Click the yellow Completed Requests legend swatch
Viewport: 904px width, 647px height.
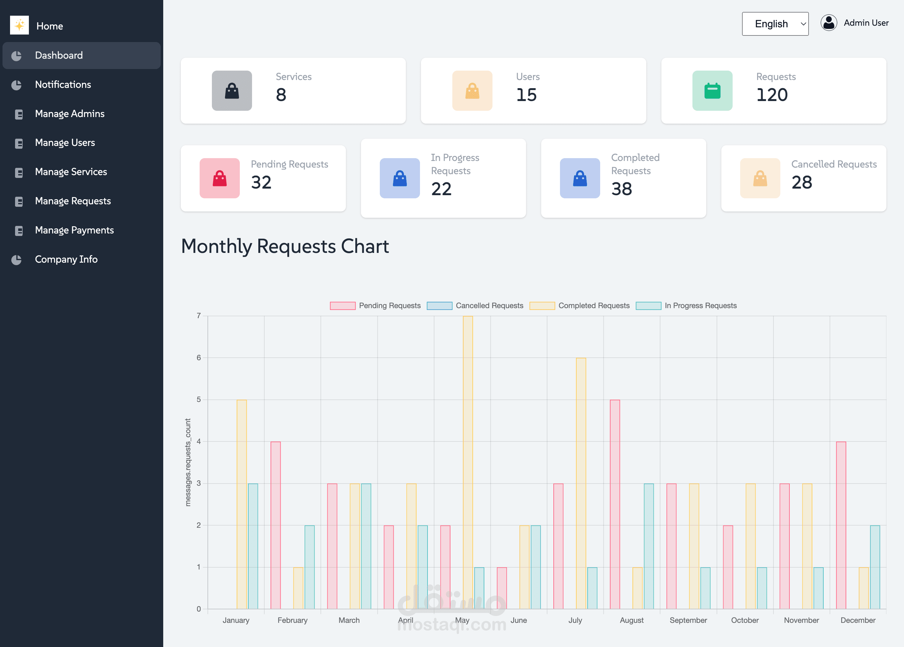[542, 306]
